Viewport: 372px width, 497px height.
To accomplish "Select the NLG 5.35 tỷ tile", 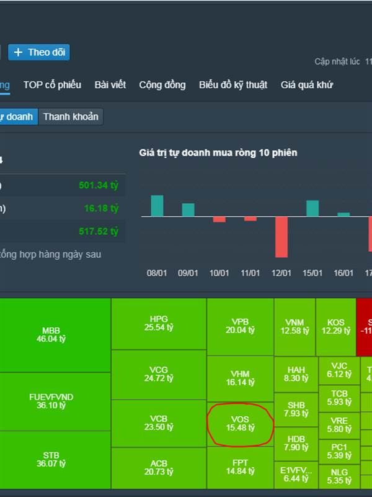I will click(339, 476).
